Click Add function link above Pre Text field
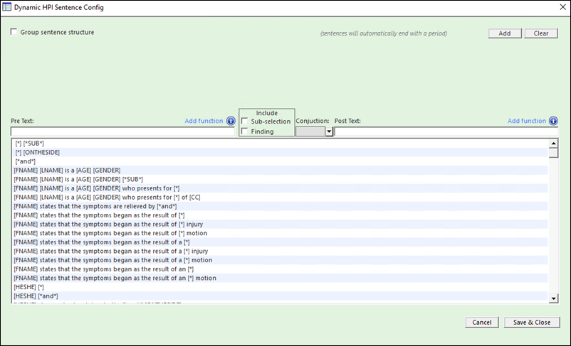The image size is (571, 346). click(204, 121)
